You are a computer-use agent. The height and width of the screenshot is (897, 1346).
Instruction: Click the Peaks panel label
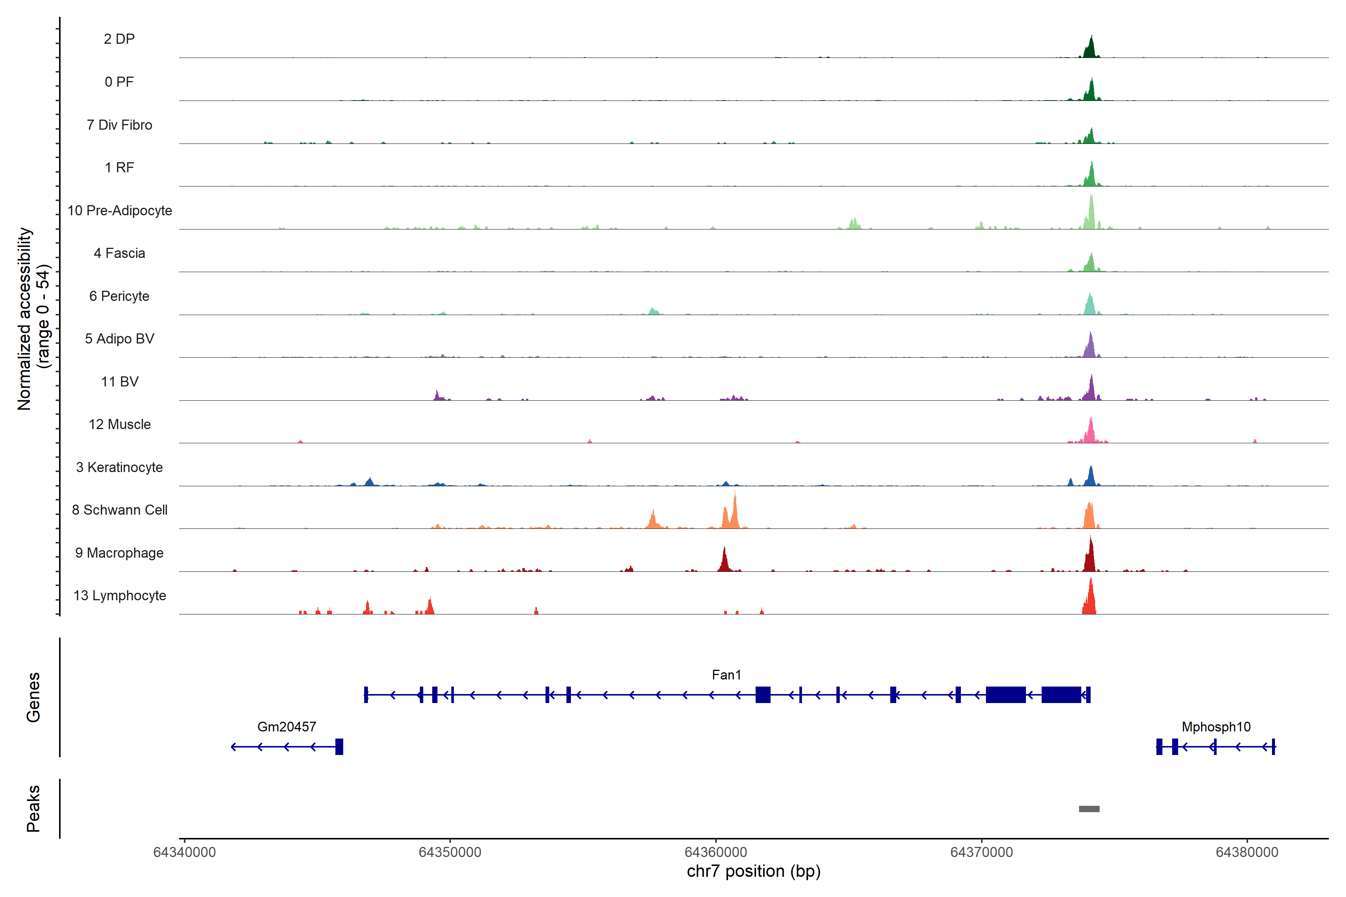pos(33,808)
